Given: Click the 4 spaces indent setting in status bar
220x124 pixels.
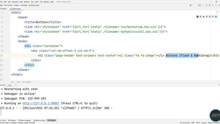Looking at the screenshot, I should click(204, 123).
